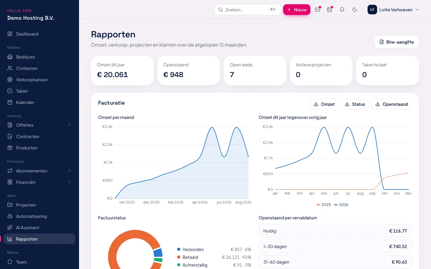Download the Omzet export
This screenshot has width=431, height=269.
click(x=324, y=104)
